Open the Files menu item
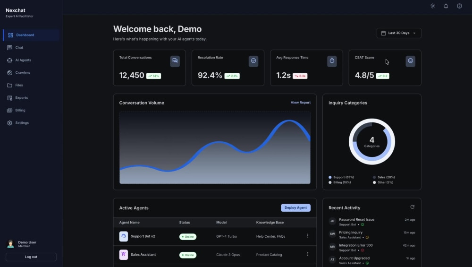This screenshot has width=472, height=267. (31, 85)
